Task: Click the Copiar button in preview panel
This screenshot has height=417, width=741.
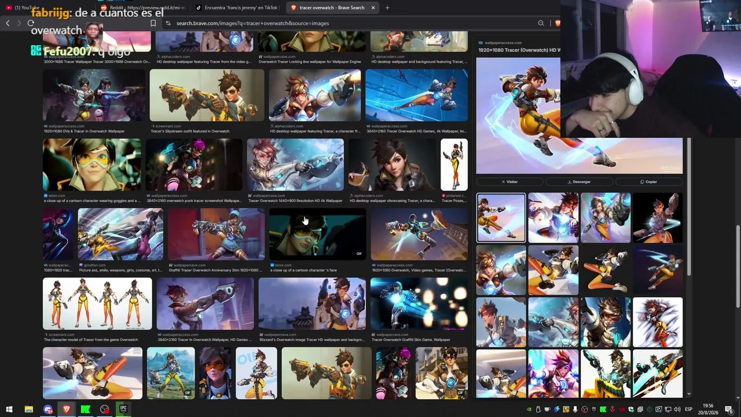Action: [x=648, y=182]
